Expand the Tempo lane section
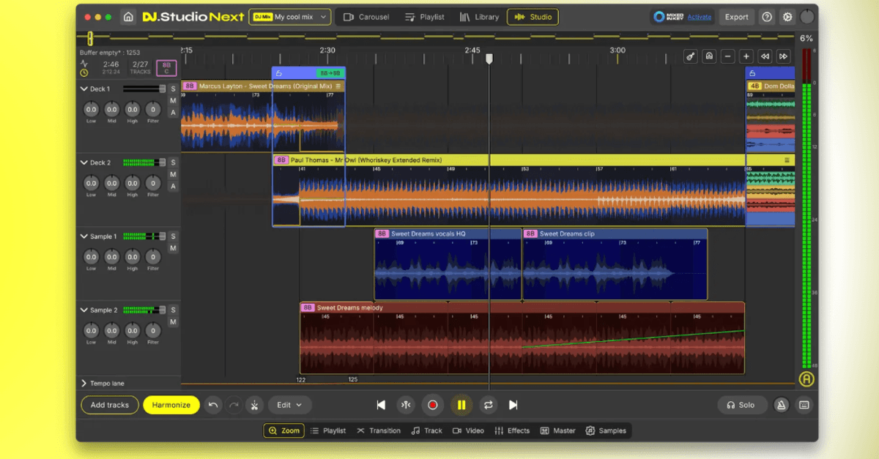Screen dimensions: 879x459 pyautogui.click(x=84, y=383)
